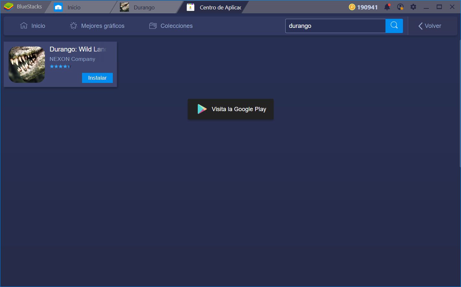Click the Volver back button

pos(430,26)
